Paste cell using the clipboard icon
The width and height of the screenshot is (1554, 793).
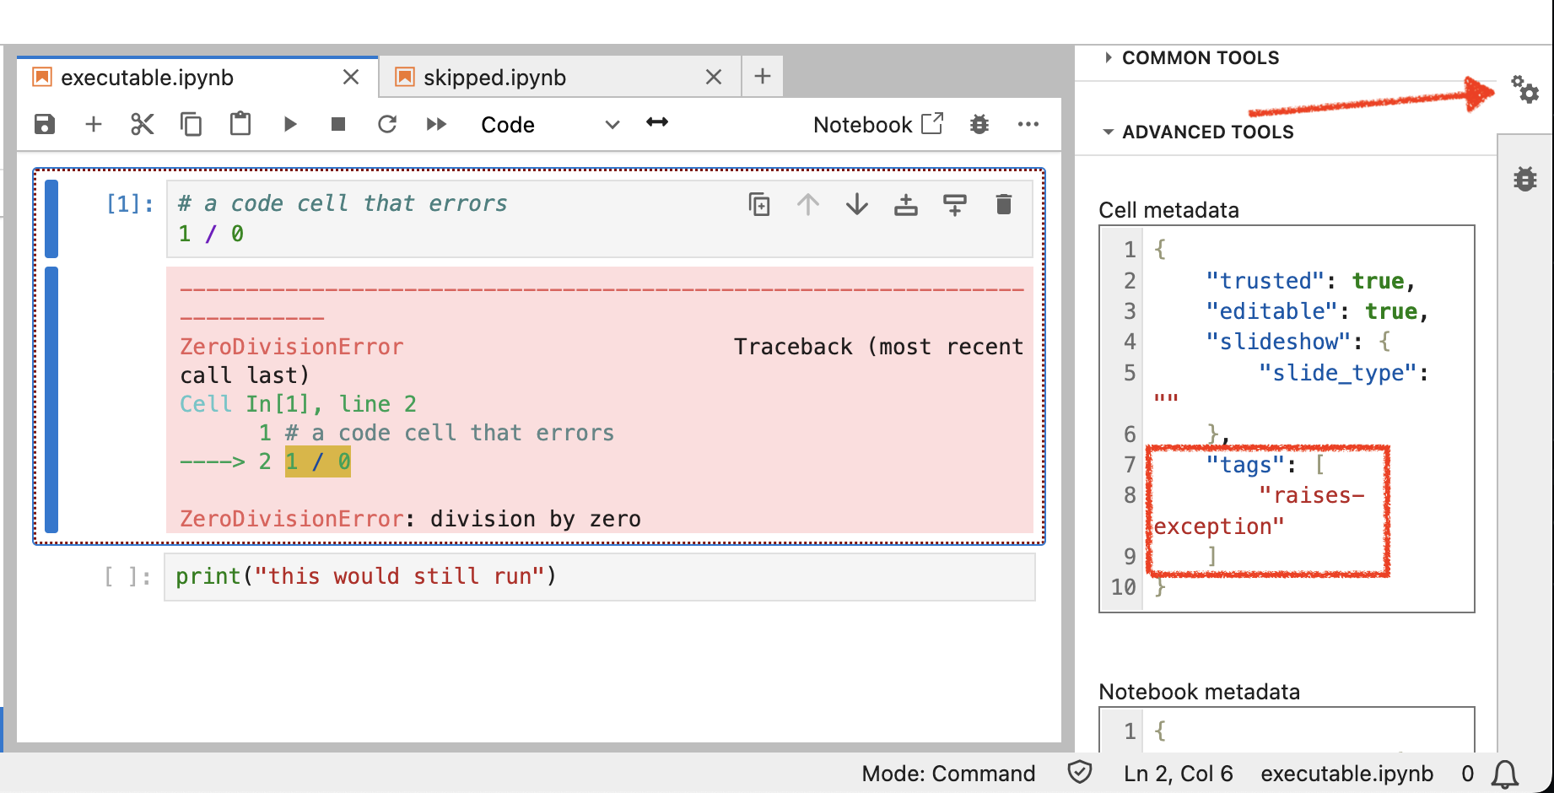click(x=240, y=125)
